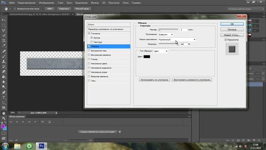The height and width of the screenshot is (150, 266).
Task: Click the Отмена button
Action: point(232,30)
